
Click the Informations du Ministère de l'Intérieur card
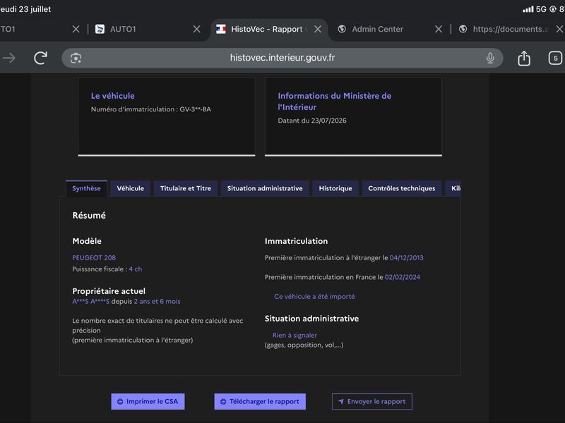pyautogui.click(x=353, y=117)
